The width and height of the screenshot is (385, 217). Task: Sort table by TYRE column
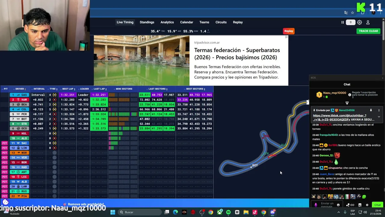[54, 89]
